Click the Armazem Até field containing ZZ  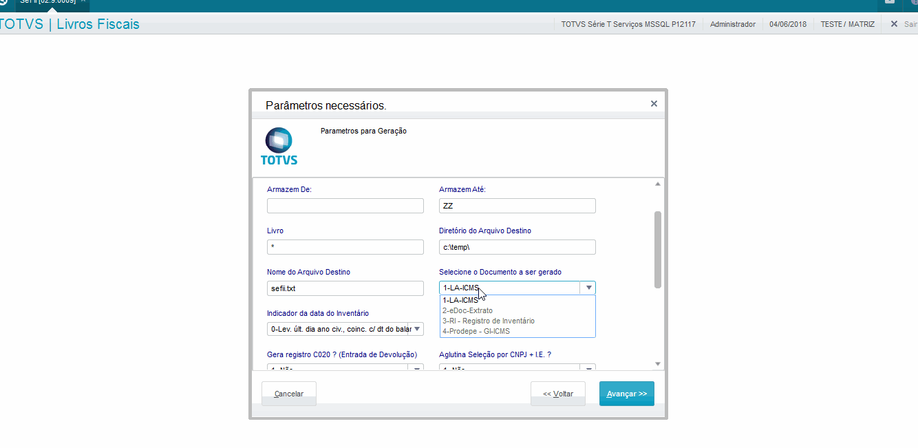(517, 206)
